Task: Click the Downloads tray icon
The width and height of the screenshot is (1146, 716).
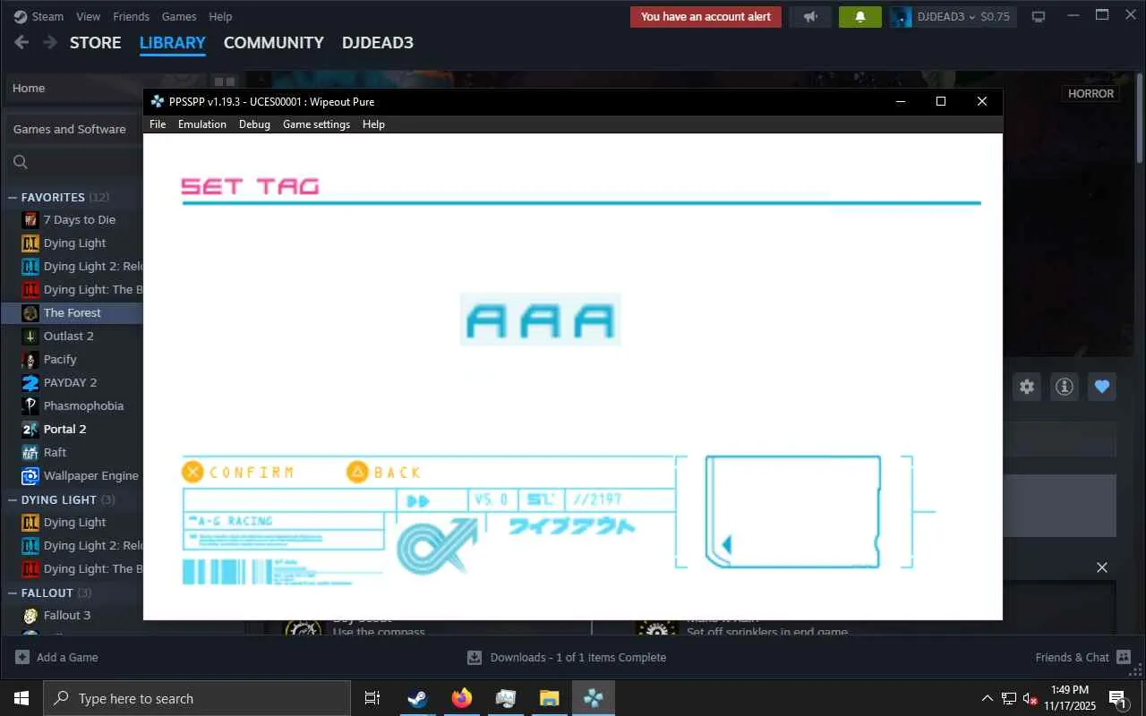Action: 475,657
